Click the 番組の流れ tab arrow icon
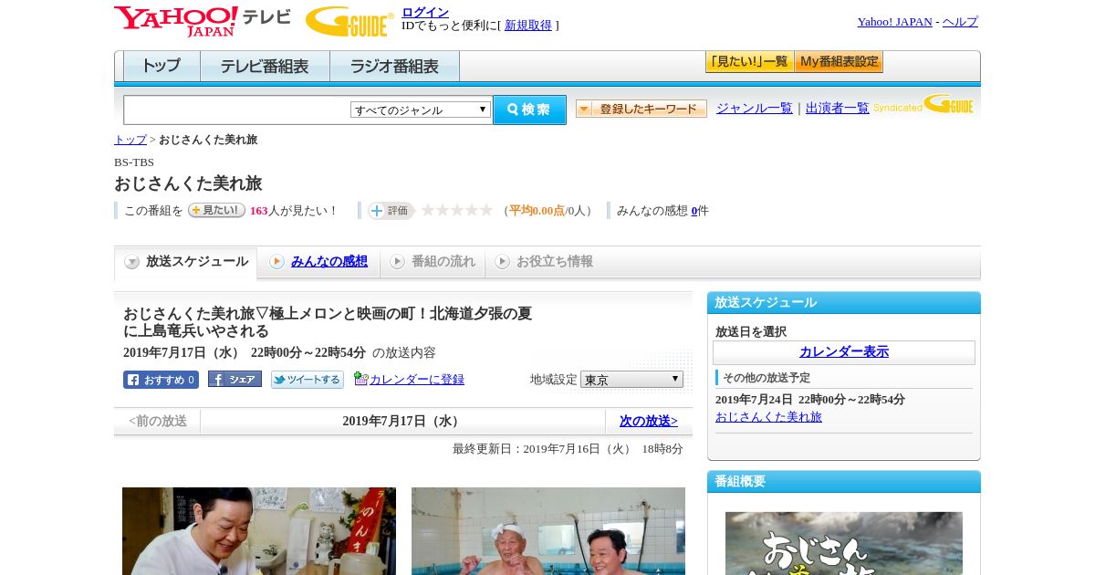This screenshot has height=575, width=1095. coord(397,262)
